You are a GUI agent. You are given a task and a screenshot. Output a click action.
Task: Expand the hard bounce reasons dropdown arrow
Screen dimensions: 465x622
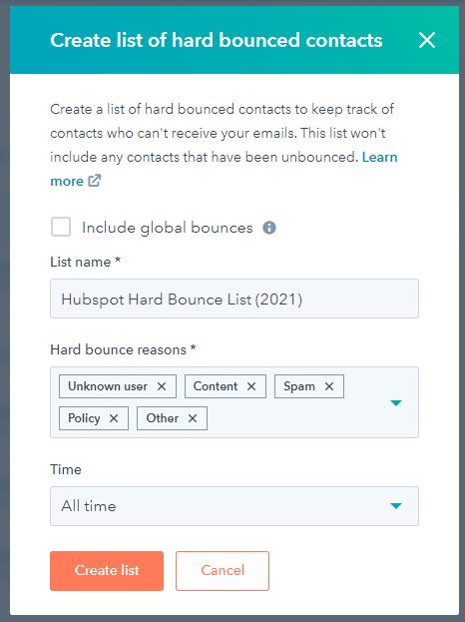click(396, 403)
